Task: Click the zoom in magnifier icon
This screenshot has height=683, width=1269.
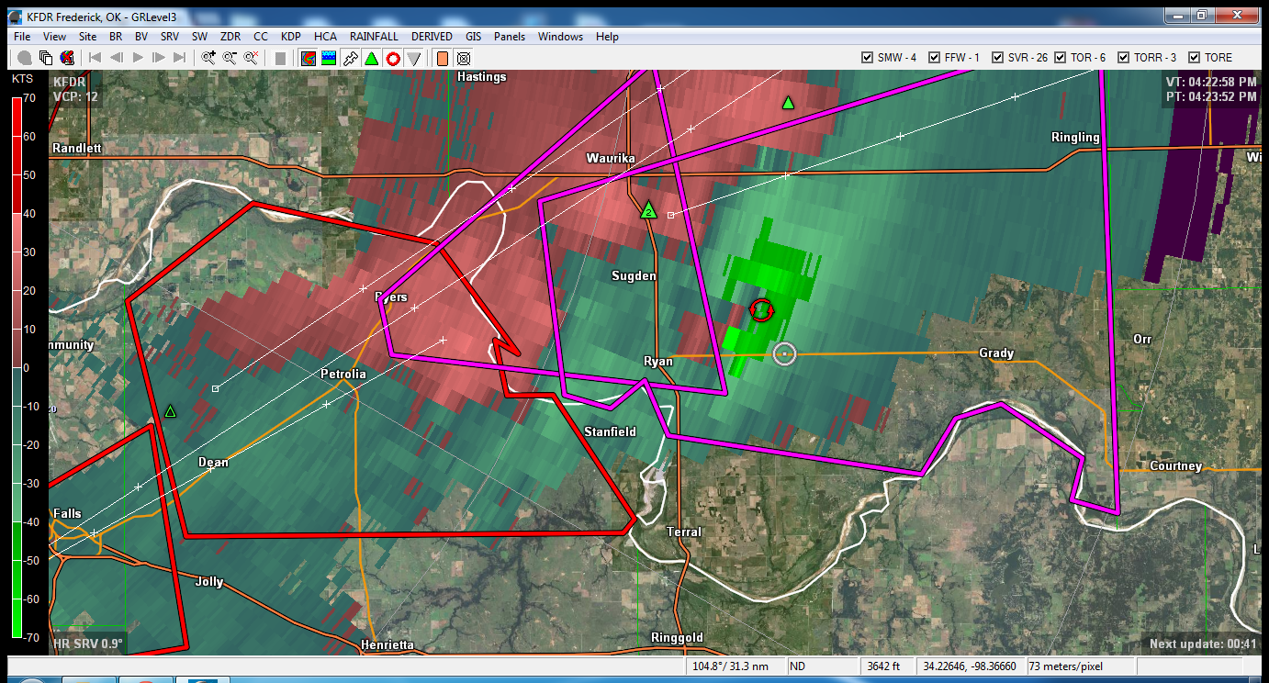Action: pos(208,58)
